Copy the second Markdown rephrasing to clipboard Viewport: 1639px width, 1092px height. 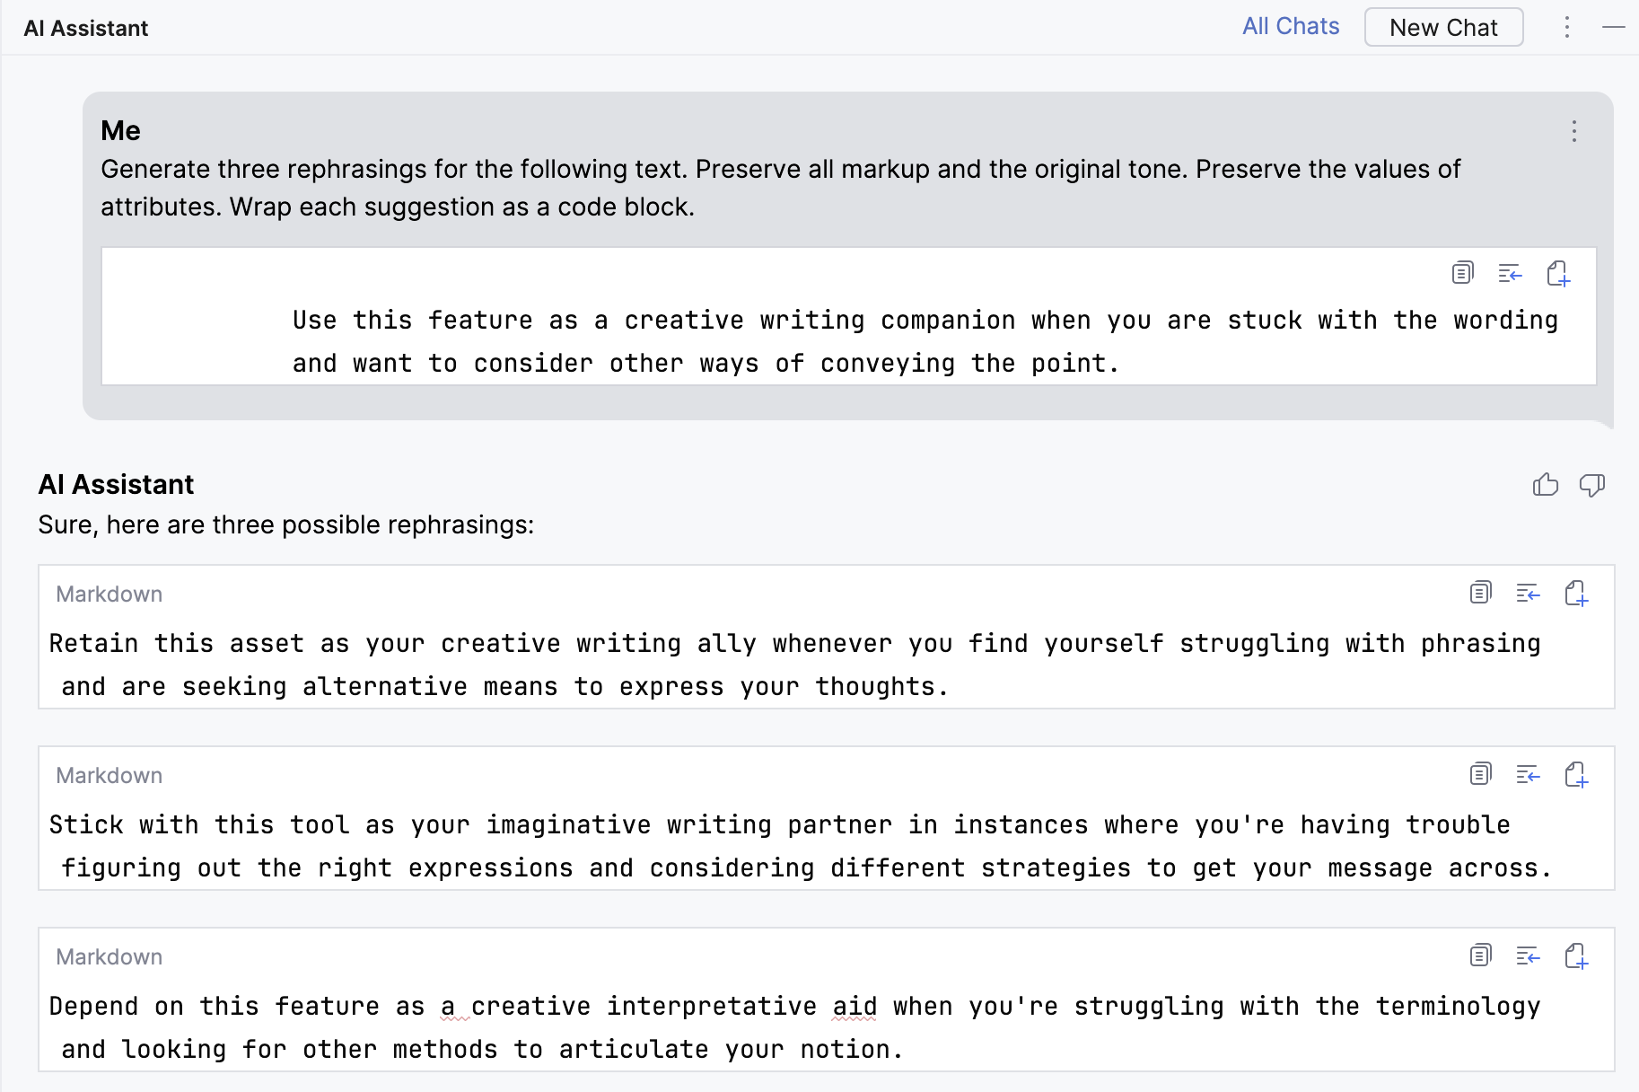pos(1480,774)
